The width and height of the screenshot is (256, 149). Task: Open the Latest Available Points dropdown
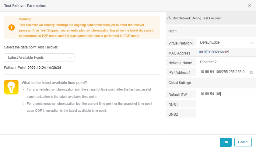pos(39,57)
